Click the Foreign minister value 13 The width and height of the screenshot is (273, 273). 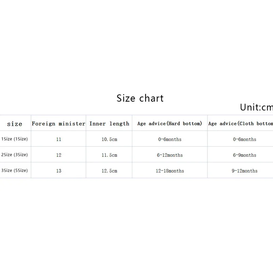59,171
